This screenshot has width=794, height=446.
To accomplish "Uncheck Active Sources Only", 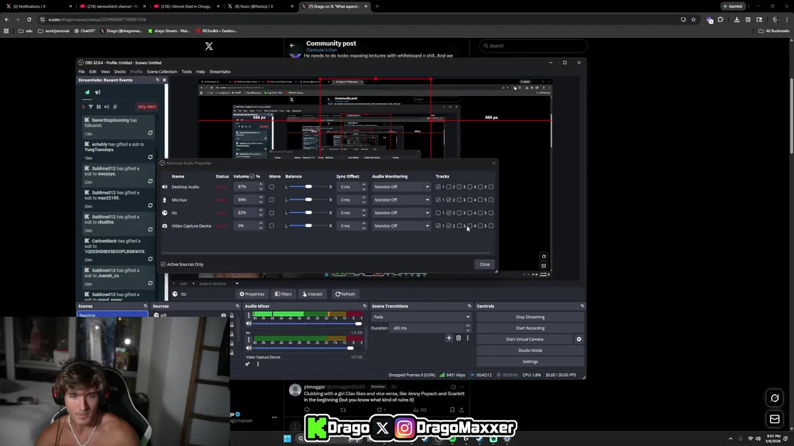I will [163, 265].
